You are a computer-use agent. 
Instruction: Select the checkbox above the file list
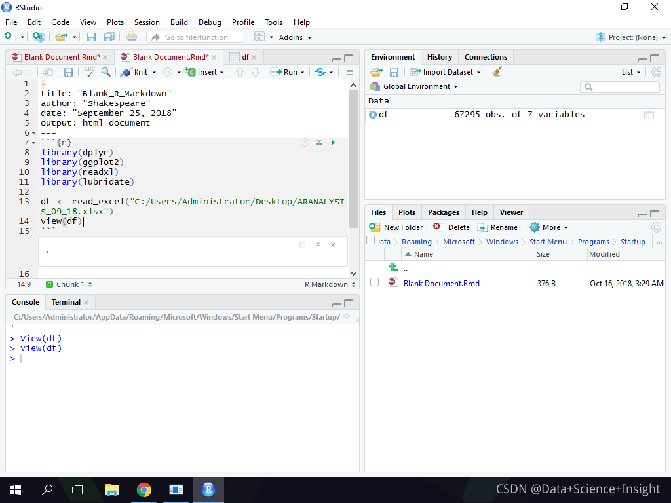(370, 241)
